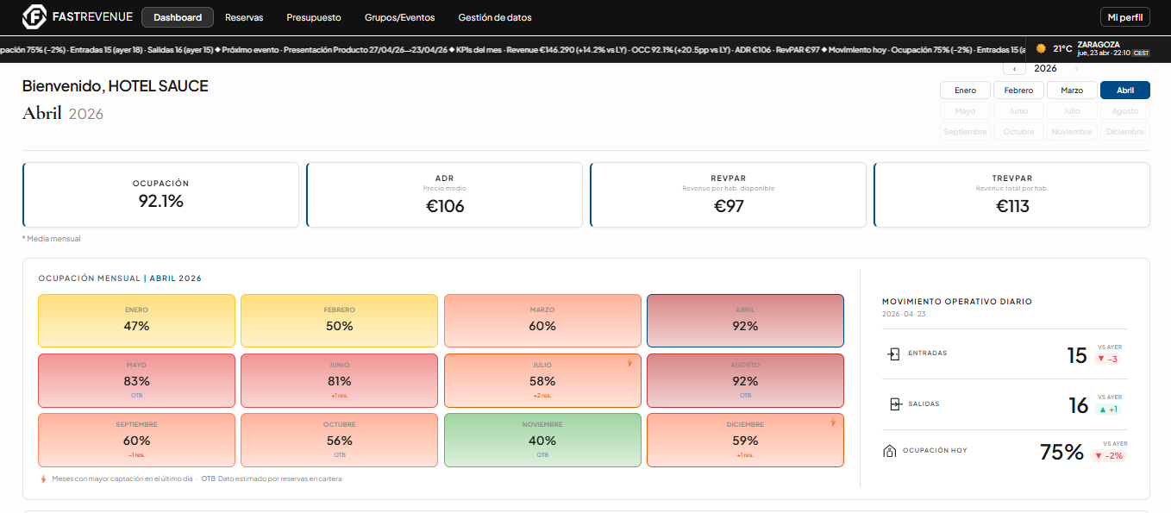Click the 75% occupancy today value
Viewport: 1171px width, 513px height.
pyautogui.click(x=1061, y=452)
